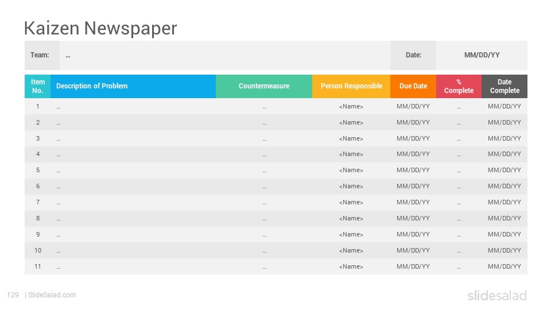Click Description of Problem cell in row 10
This screenshot has height=310, width=551.
tap(133, 251)
